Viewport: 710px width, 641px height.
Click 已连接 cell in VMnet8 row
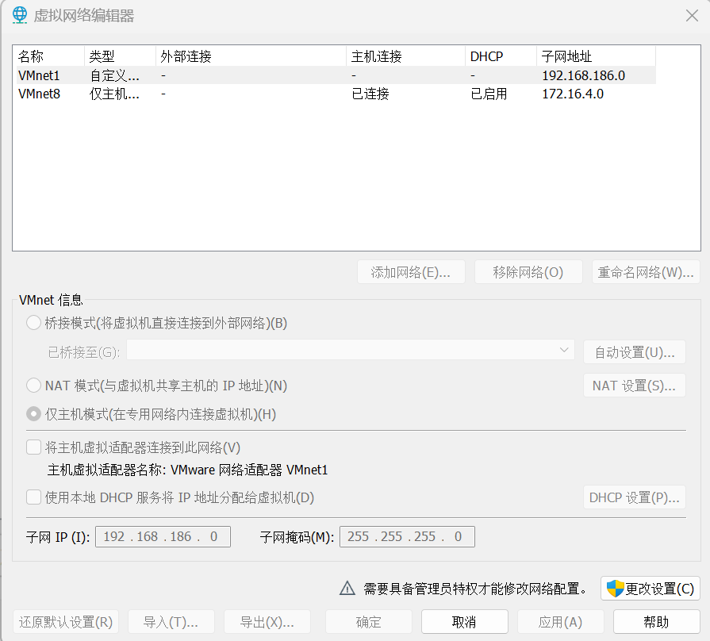pos(370,94)
